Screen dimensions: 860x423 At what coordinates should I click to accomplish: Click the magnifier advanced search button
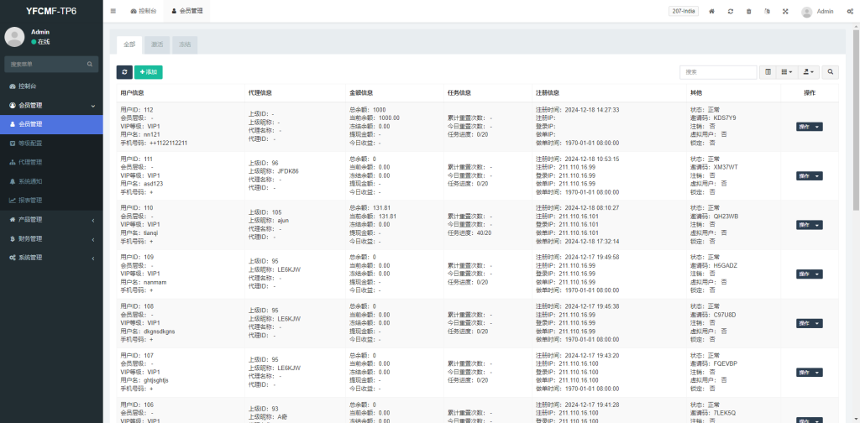[x=830, y=73]
